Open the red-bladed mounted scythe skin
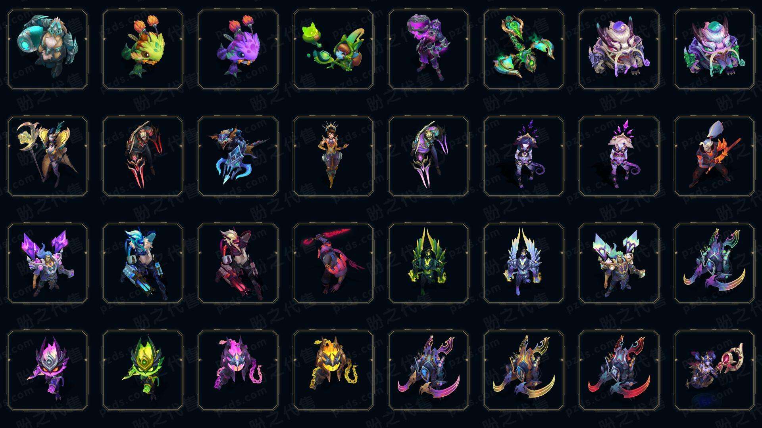Image resolution: width=762 pixels, height=428 pixels. (619, 370)
